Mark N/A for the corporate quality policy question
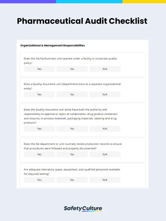Viewport: 166px width, 221px height. point(105,69)
